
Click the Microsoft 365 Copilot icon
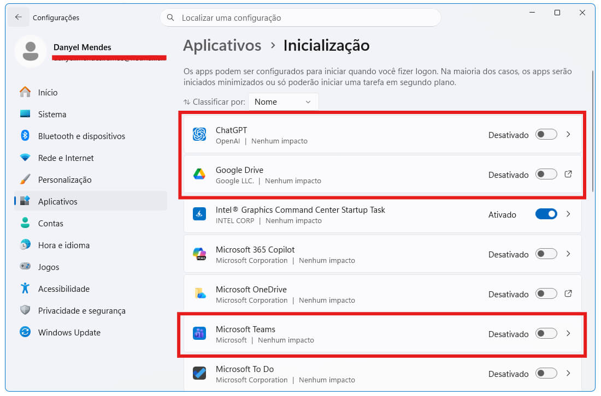coord(199,254)
